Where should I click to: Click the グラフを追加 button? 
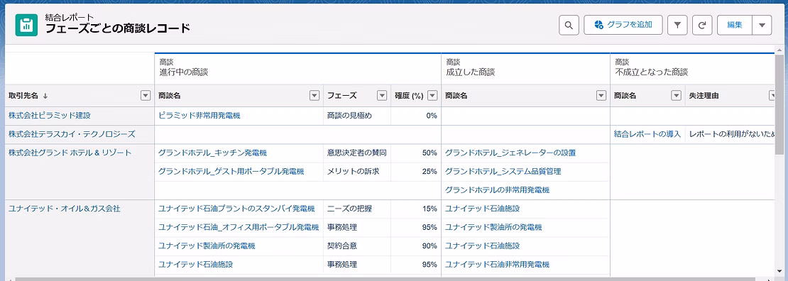[623, 25]
